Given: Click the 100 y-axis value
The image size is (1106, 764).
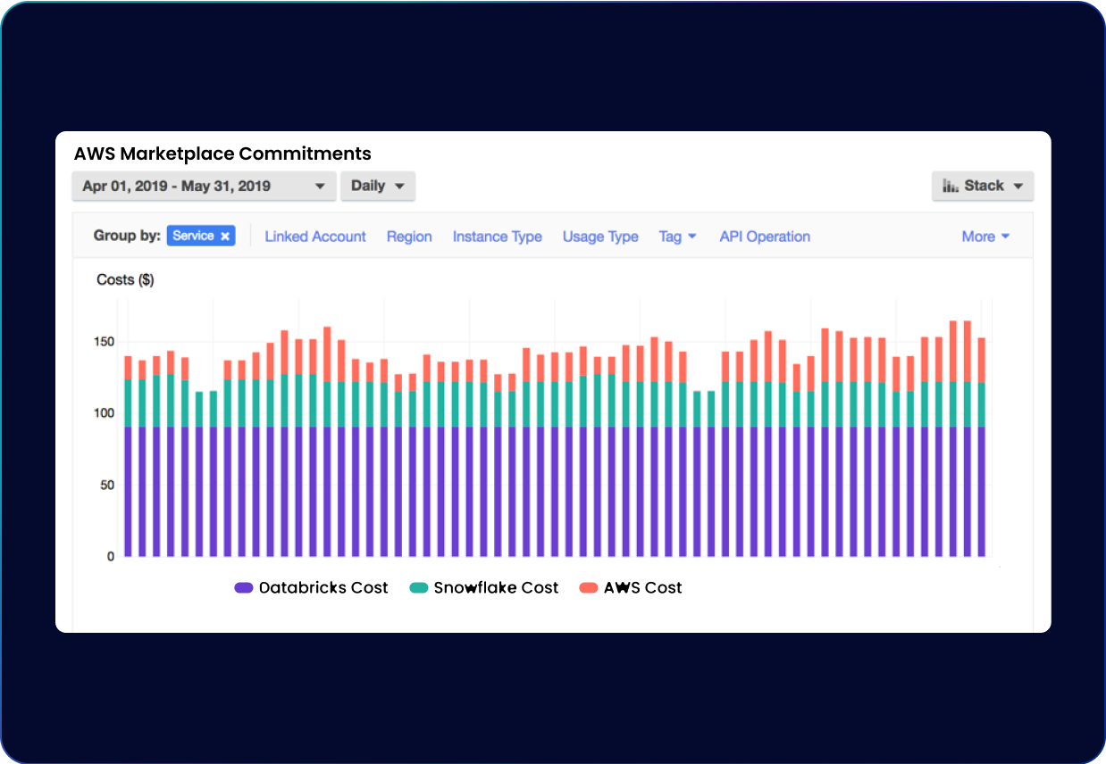Looking at the screenshot, I should [x=105, y=413].
